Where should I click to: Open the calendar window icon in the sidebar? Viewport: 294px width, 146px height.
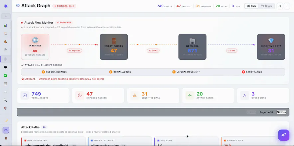tap(5, 84)
